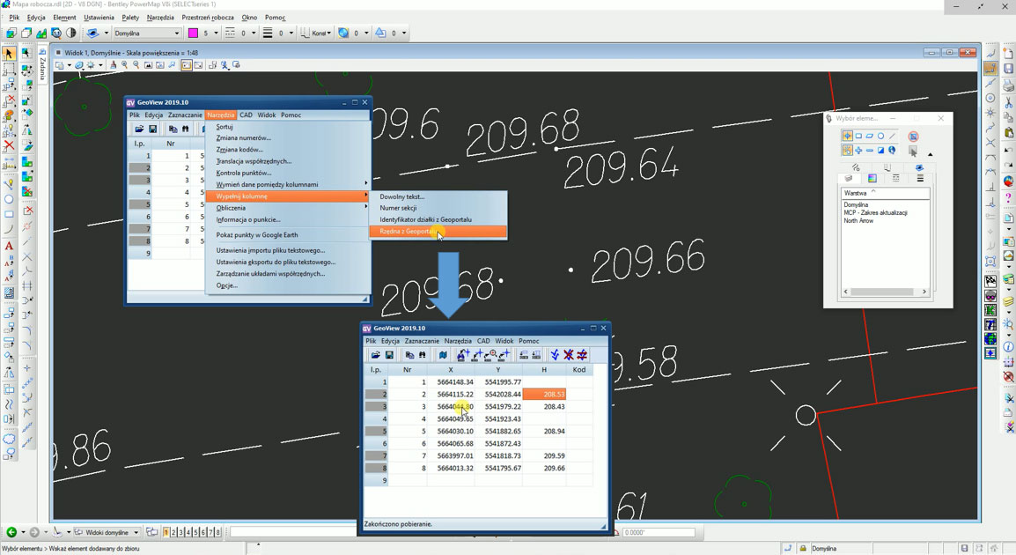The width and height of the screenshot is (1016, 555).
Task: Toggle the lock icon in status bar
Action: click(x=803, y=549)
